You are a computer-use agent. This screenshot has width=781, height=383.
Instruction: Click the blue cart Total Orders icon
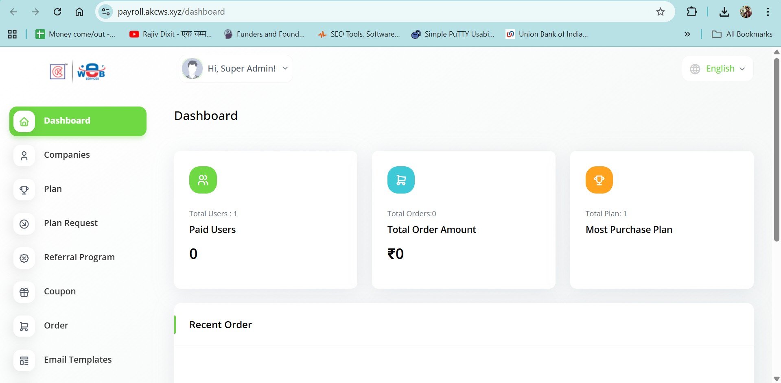point(401,180)
